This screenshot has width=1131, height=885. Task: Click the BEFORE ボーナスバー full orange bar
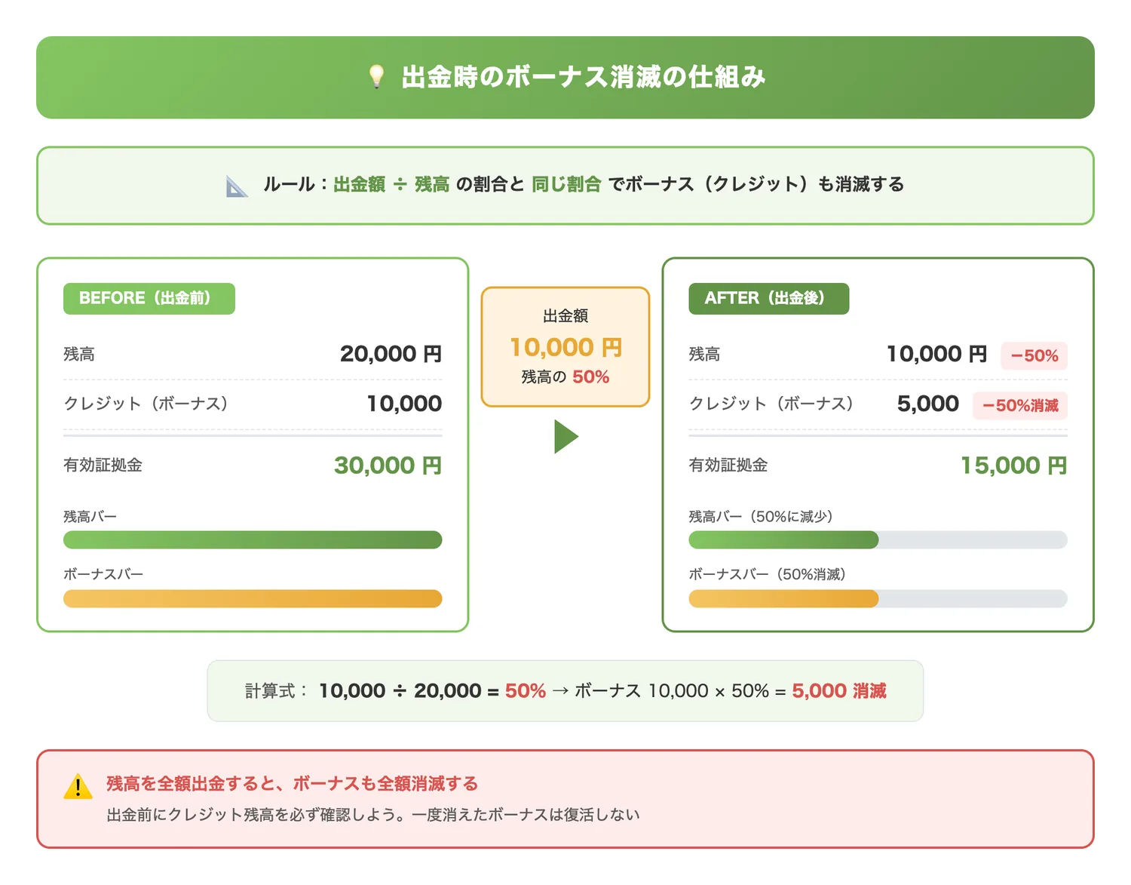[253, 598]
